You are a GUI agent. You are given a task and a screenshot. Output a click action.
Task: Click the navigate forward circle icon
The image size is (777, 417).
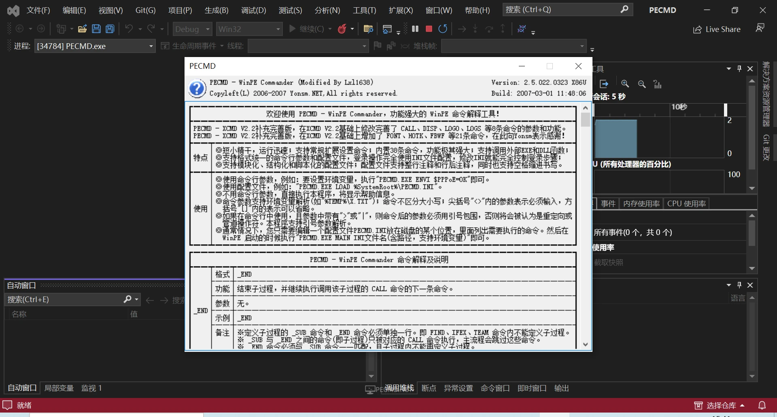pos(41,29)
